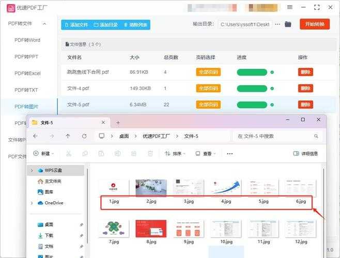Click the 清除列表 clear list button
The image size is (340, 258).
[135, 25]
